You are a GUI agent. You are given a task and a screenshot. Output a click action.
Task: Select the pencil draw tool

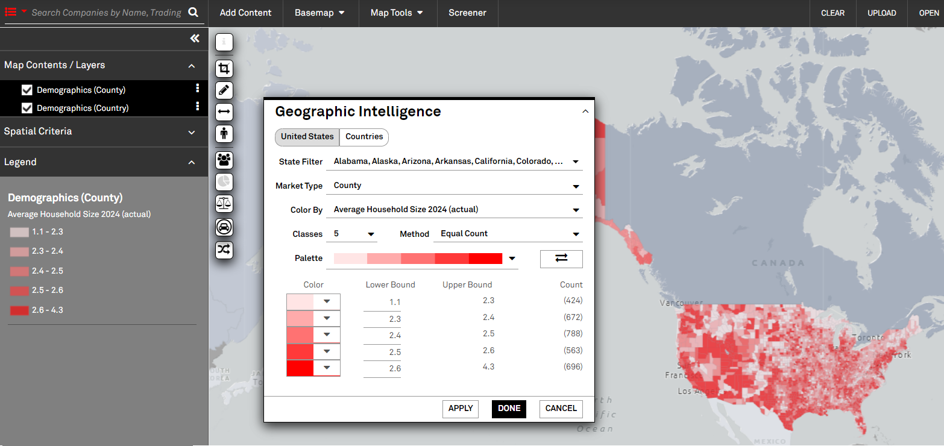pyautogui.click(x=224, y=90)
